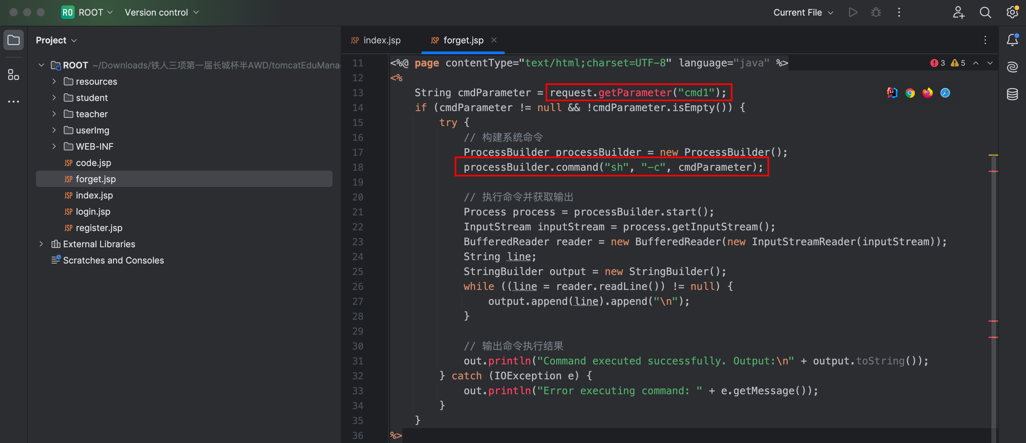Expand the teacher folder

point(54,114)
